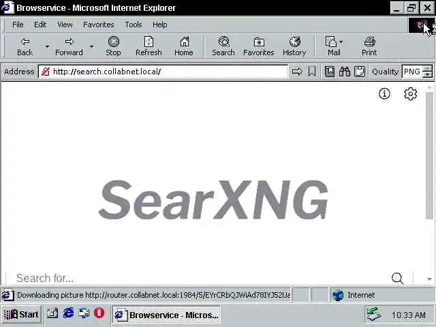
Task: Decrease Quality with the down spinner arrow
Action: (x=427, y=75)
